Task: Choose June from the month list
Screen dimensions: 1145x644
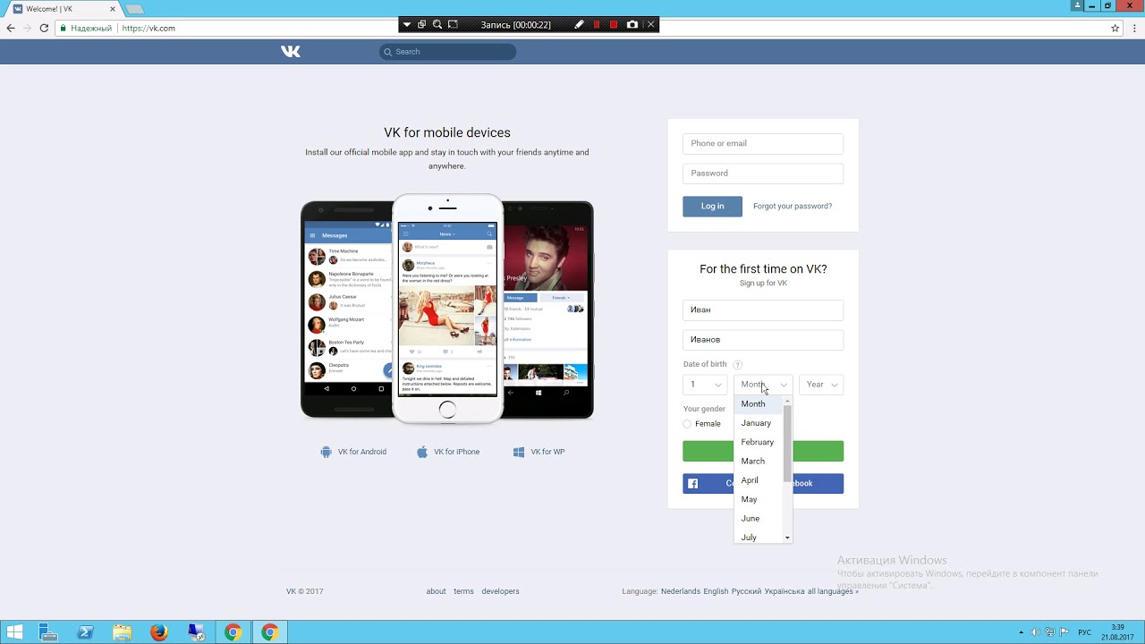Action: pyautogui.click(x=759, y=519)
